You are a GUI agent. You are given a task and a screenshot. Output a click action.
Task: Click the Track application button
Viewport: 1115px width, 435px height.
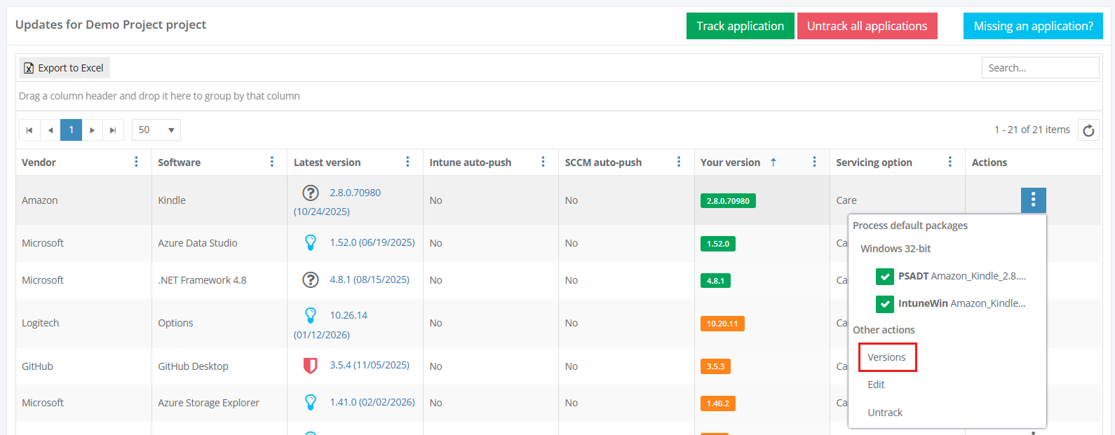click(x=740, y=26)
